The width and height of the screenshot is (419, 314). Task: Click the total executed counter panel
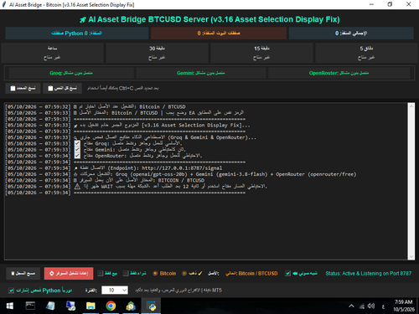[351, 33]
